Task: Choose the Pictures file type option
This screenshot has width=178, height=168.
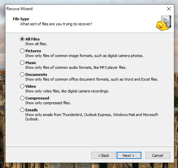Action: [22, 51]
